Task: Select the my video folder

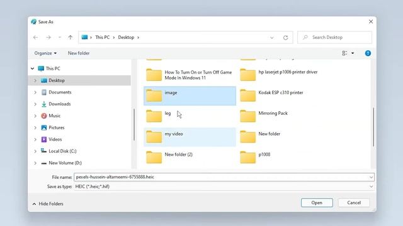Action: 190,137
